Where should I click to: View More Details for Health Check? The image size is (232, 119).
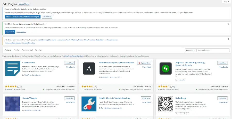[147, 102]
